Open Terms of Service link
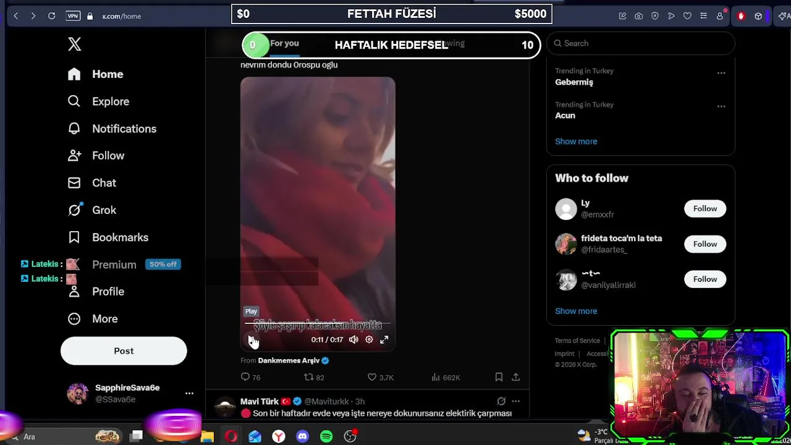The width and height of the screenshot is (791, 445). coord(577,341)
